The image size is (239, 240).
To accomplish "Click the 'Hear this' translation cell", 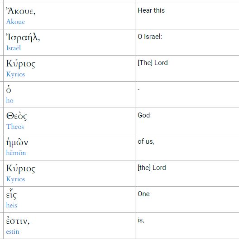I will 187,16.
